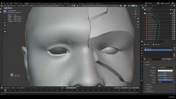
Task: Open the Edit menu
Action: [x=7, y=3]
